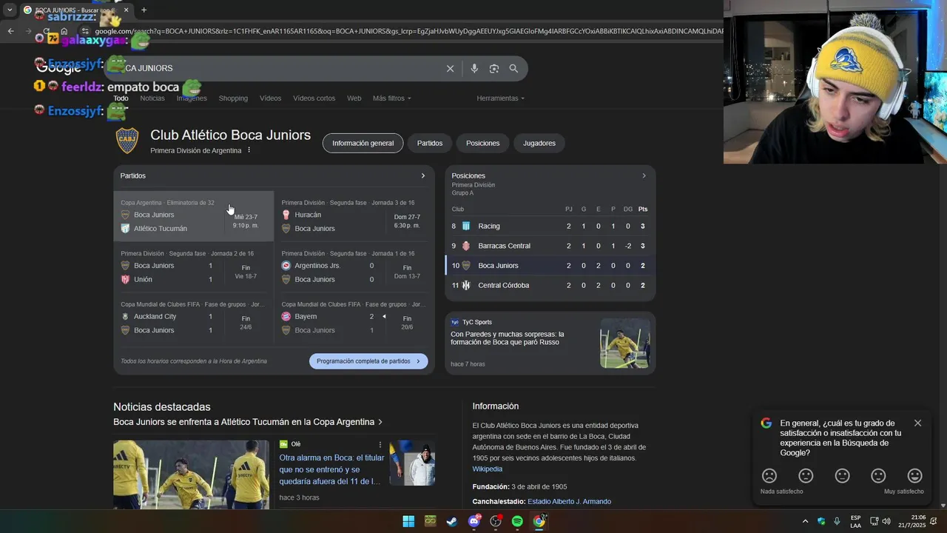Open Olé article three-dot options
Viewport: 947px width, 533px height.
pyautogui.click(x=380, y=444)
